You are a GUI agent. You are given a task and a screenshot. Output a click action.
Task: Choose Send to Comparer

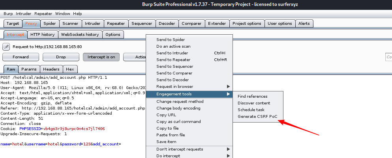pyautogui.click(x=189, y=73)
